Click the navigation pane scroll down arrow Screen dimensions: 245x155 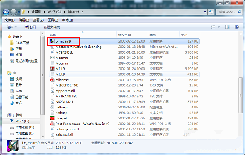(42, 137)
